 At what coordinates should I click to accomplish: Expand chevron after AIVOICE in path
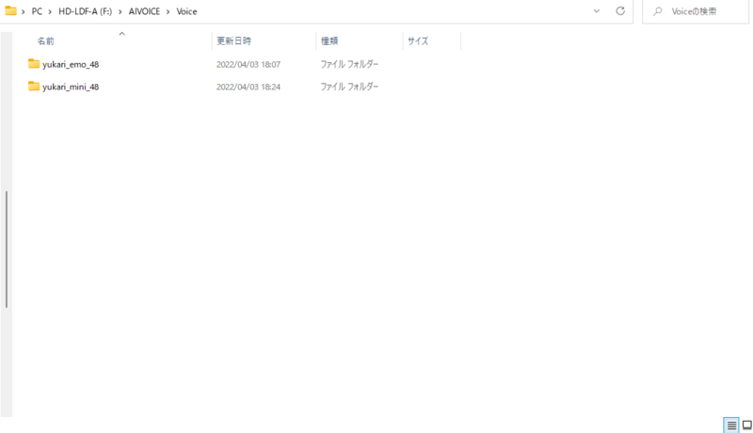168,11
